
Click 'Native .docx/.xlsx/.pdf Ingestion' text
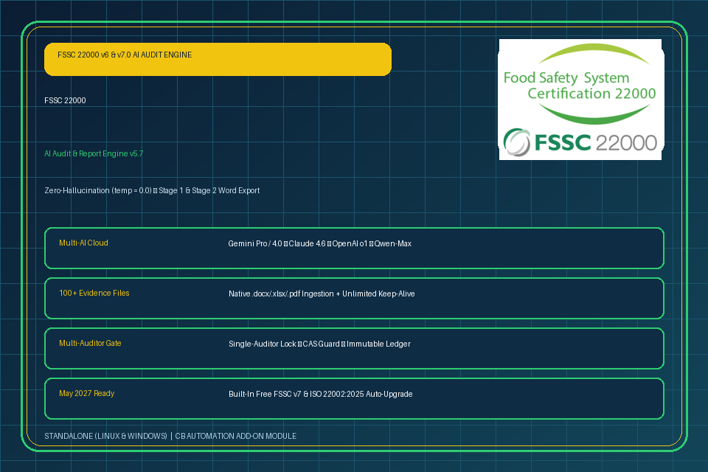(x=322, y=294)
